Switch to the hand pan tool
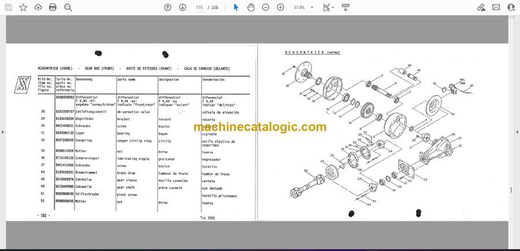 (x=251, y=8)
